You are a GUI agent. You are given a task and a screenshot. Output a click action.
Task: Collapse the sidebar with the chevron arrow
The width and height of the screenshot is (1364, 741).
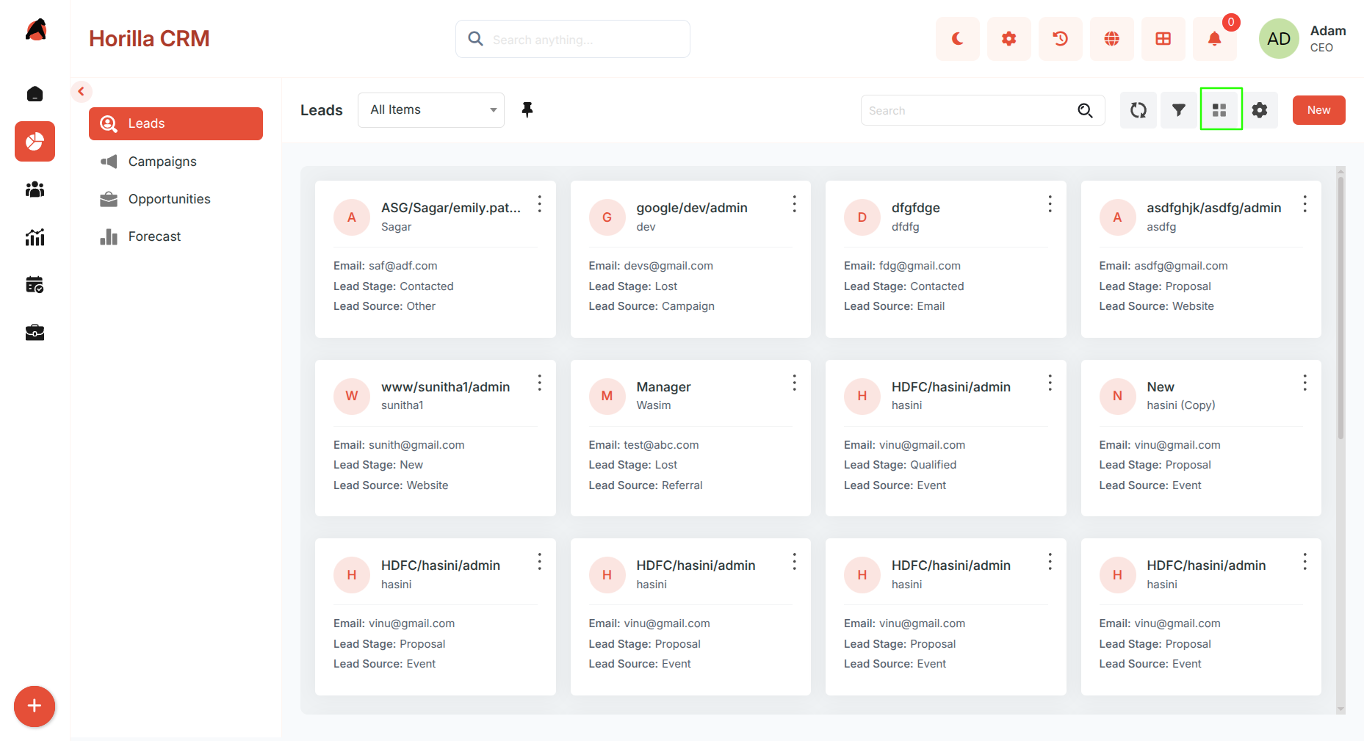pyautogui.click(x=82, y=92)
